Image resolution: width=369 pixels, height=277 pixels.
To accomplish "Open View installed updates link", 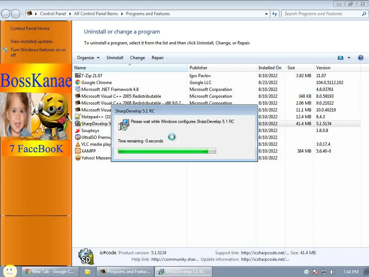I will pyautogui.click(x=32, y=41).
